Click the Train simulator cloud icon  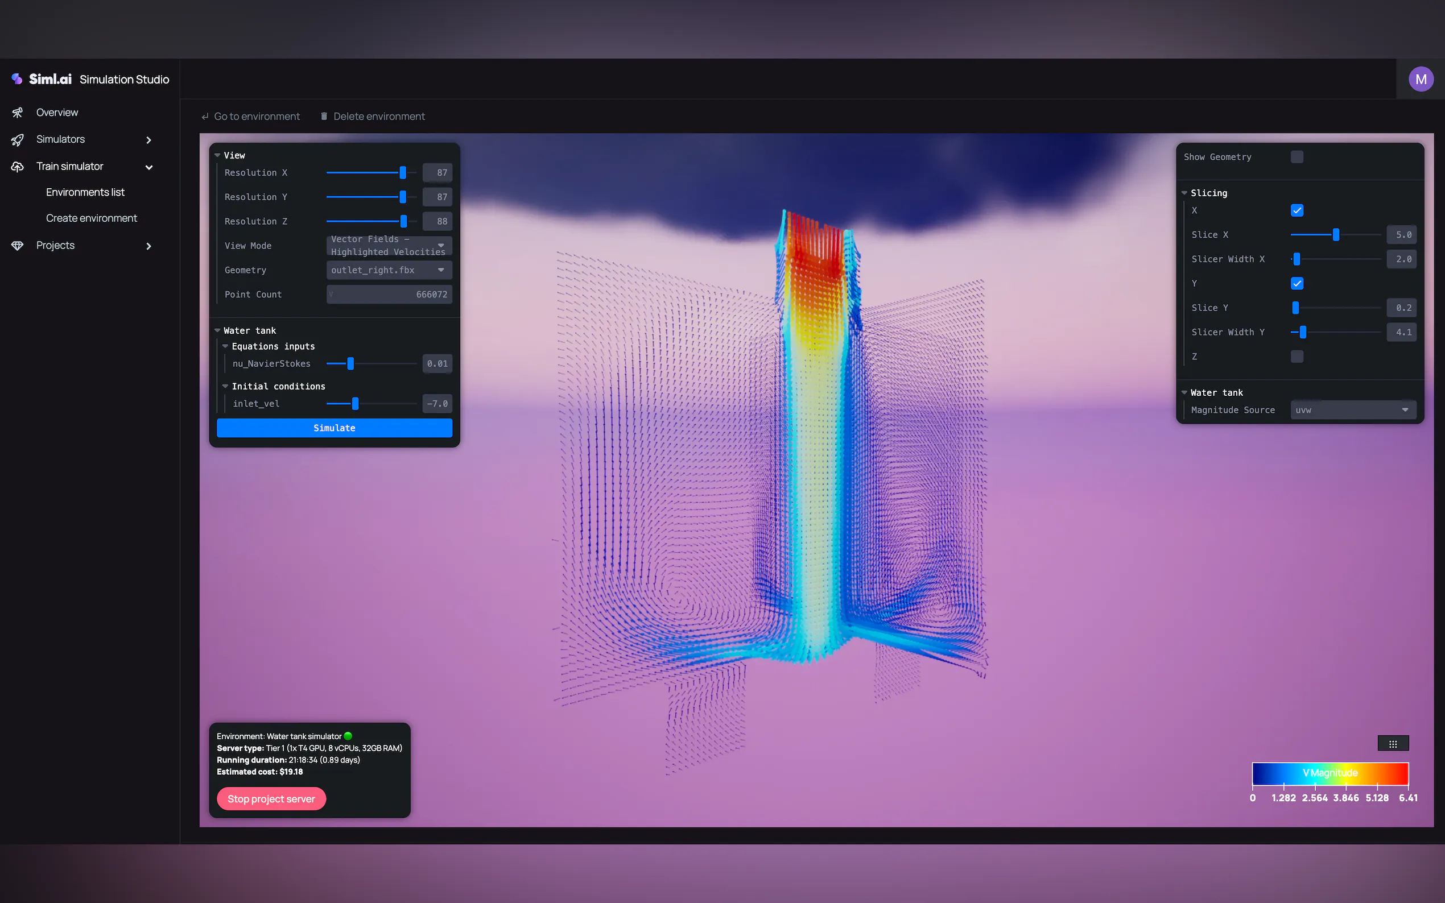tap(17, 167)
